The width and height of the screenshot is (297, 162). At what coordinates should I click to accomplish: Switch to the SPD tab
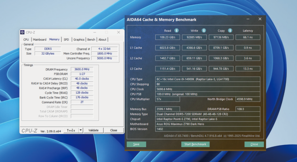click(66, 39)
